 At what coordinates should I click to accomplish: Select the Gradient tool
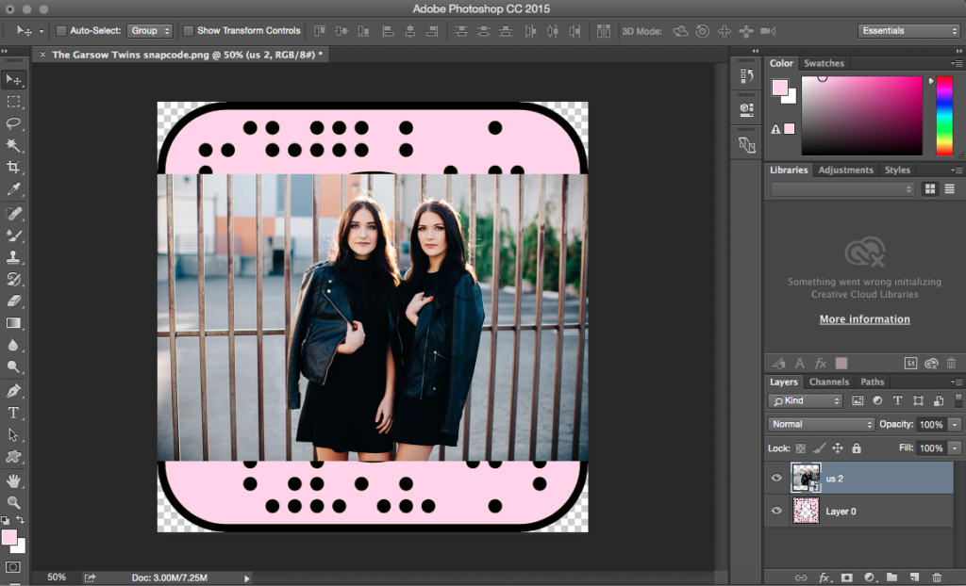(13, 322)
